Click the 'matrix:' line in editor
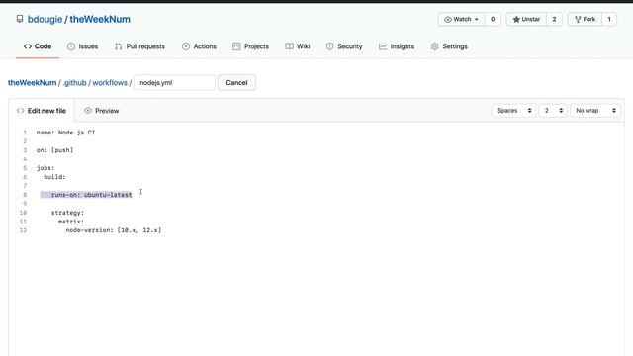633x356 pixels. pyautogui.click(x=71, y=222)
